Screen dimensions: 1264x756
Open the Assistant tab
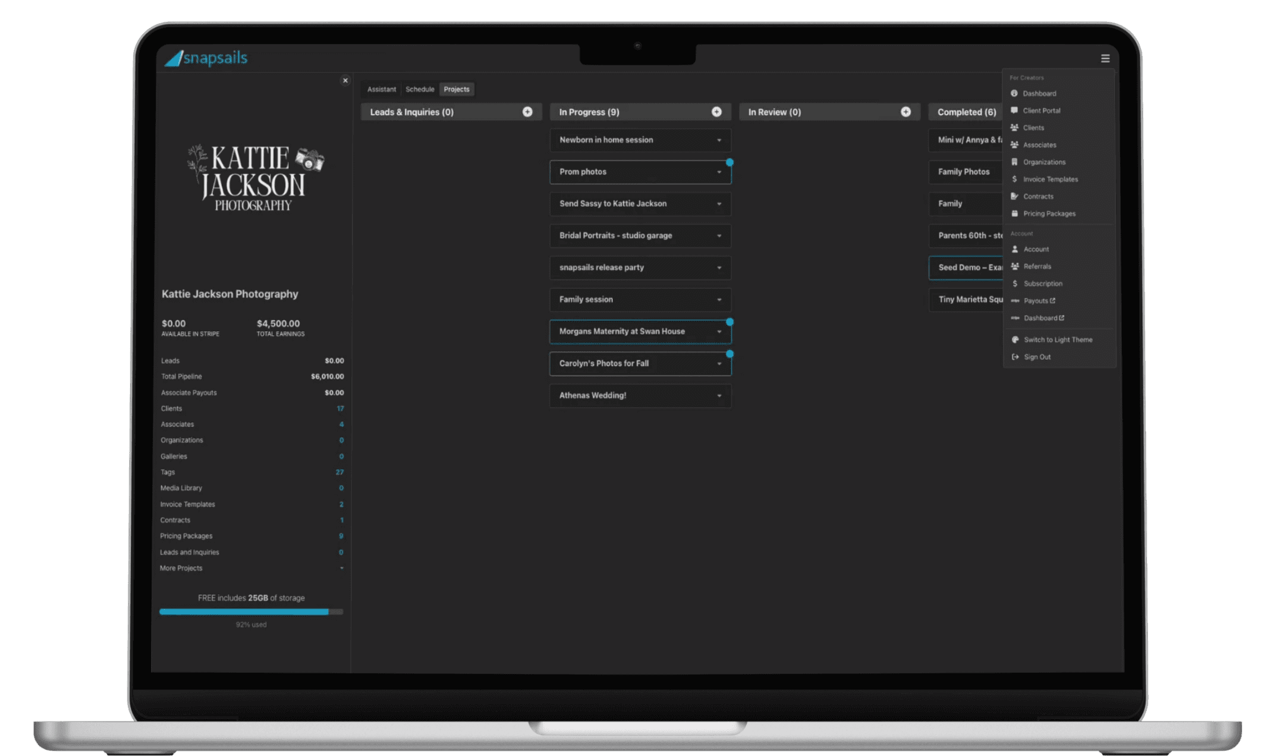tap(381, 89)
